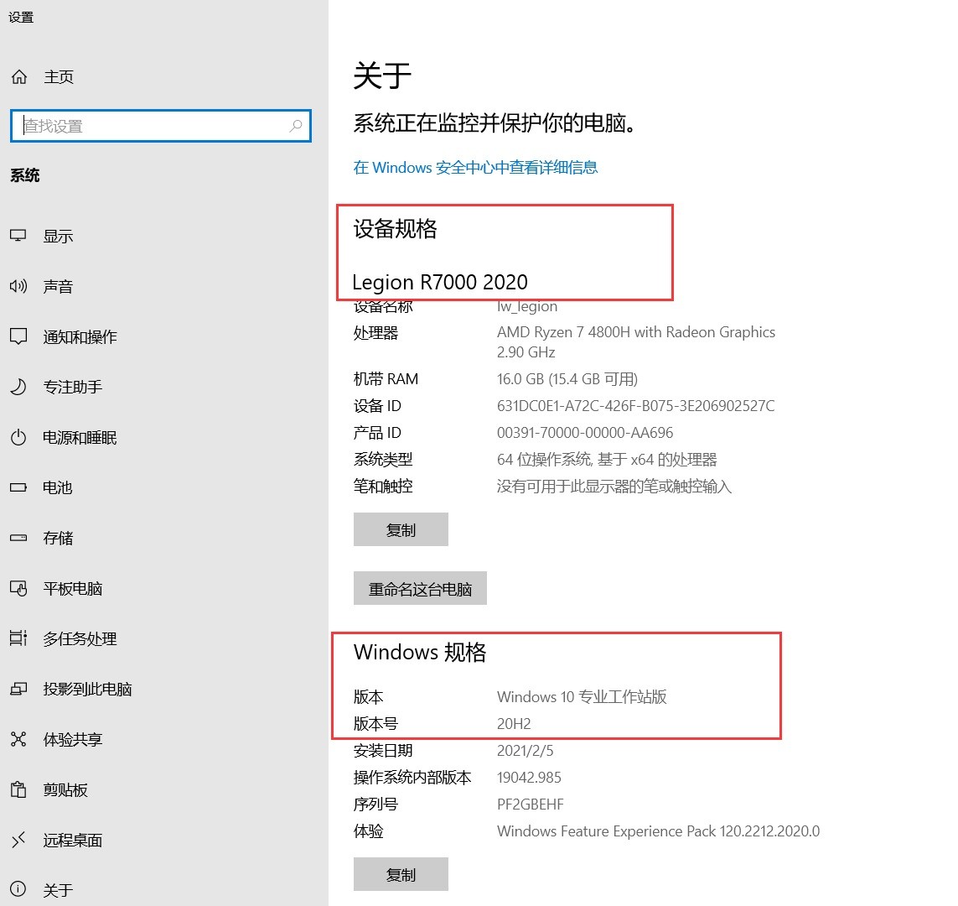Click the 安装日期 label
958x906 pixels.
[383, 751]
